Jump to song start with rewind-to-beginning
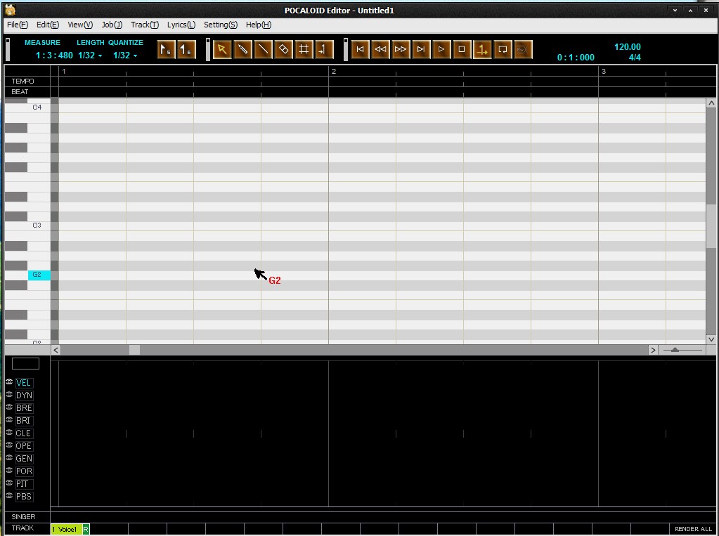Image resolution: width=719 pixels, height=536 pixels. (x=360, y=49)
